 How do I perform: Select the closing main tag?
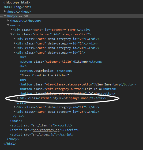pos(16,121)
